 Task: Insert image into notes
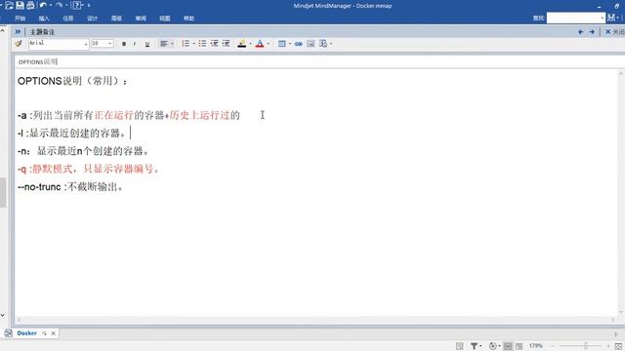point(311,44)
